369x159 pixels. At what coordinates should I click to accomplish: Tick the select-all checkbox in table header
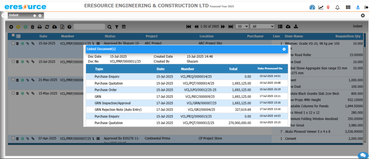click(x=13, y=35)
